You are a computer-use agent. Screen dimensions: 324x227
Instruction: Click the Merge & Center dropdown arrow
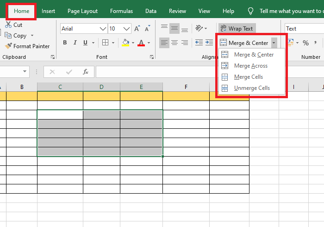[274, 43]
